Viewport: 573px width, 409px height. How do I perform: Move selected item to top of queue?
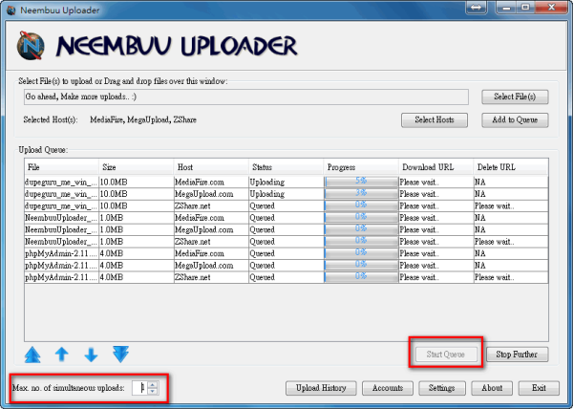(32, 355)
